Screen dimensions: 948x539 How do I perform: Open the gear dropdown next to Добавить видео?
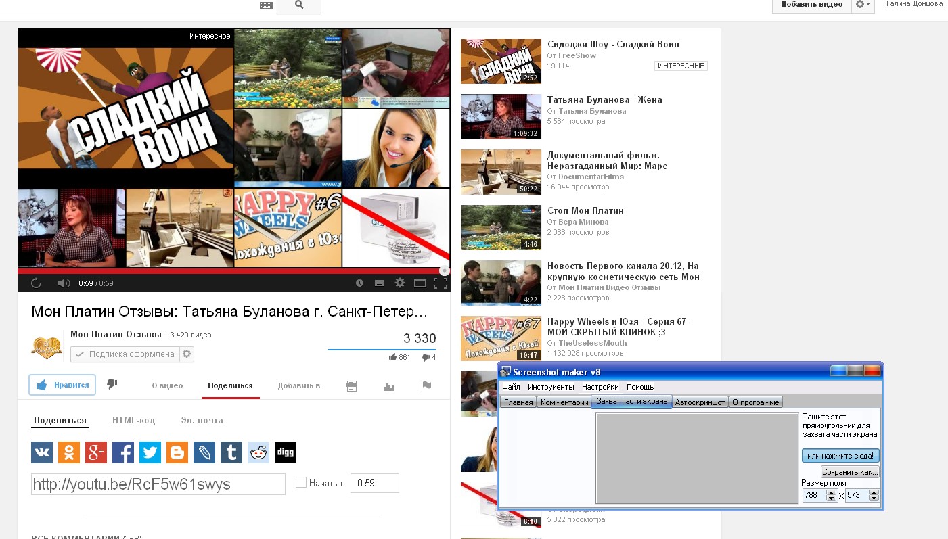(x=863, y=5)
